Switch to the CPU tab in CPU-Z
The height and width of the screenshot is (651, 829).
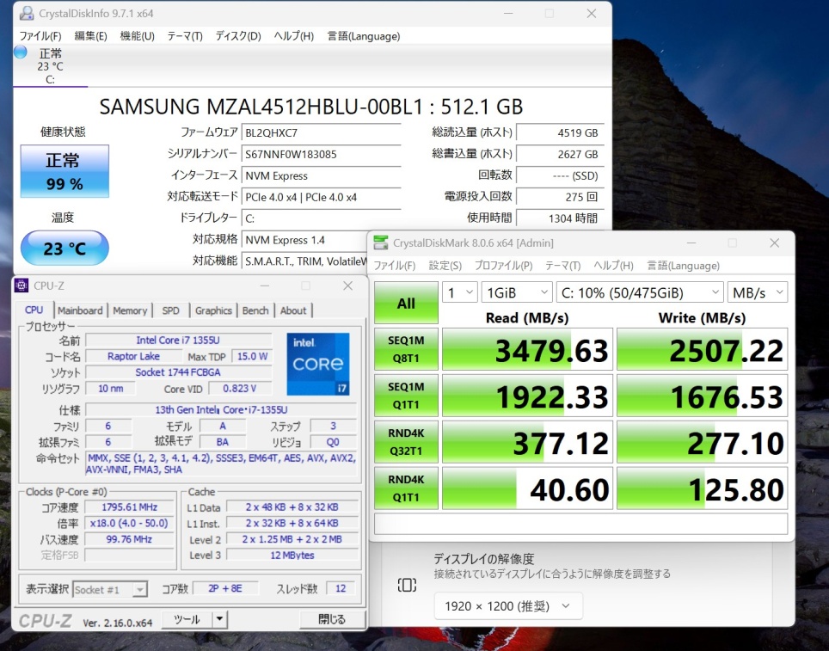point(34,310)
